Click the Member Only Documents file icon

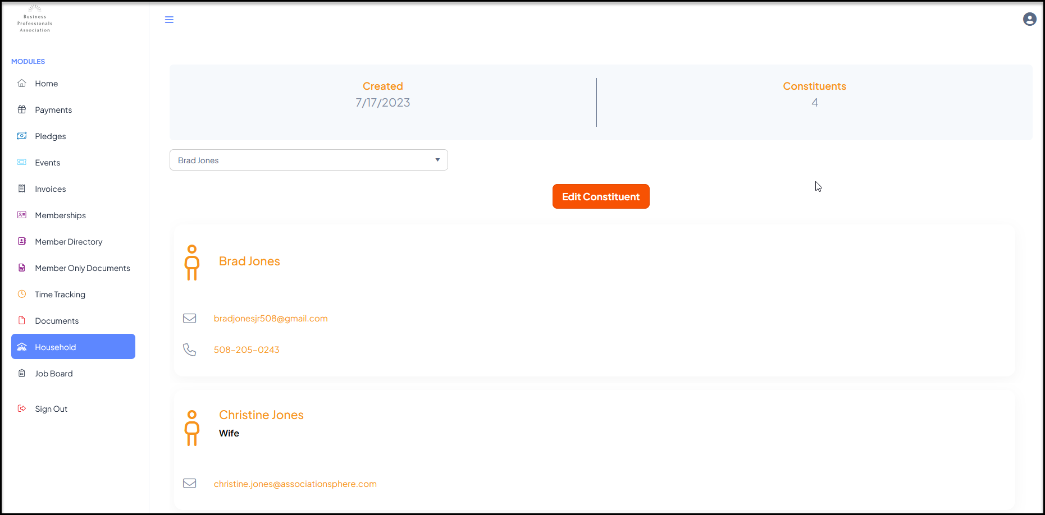tap(22, 268)
